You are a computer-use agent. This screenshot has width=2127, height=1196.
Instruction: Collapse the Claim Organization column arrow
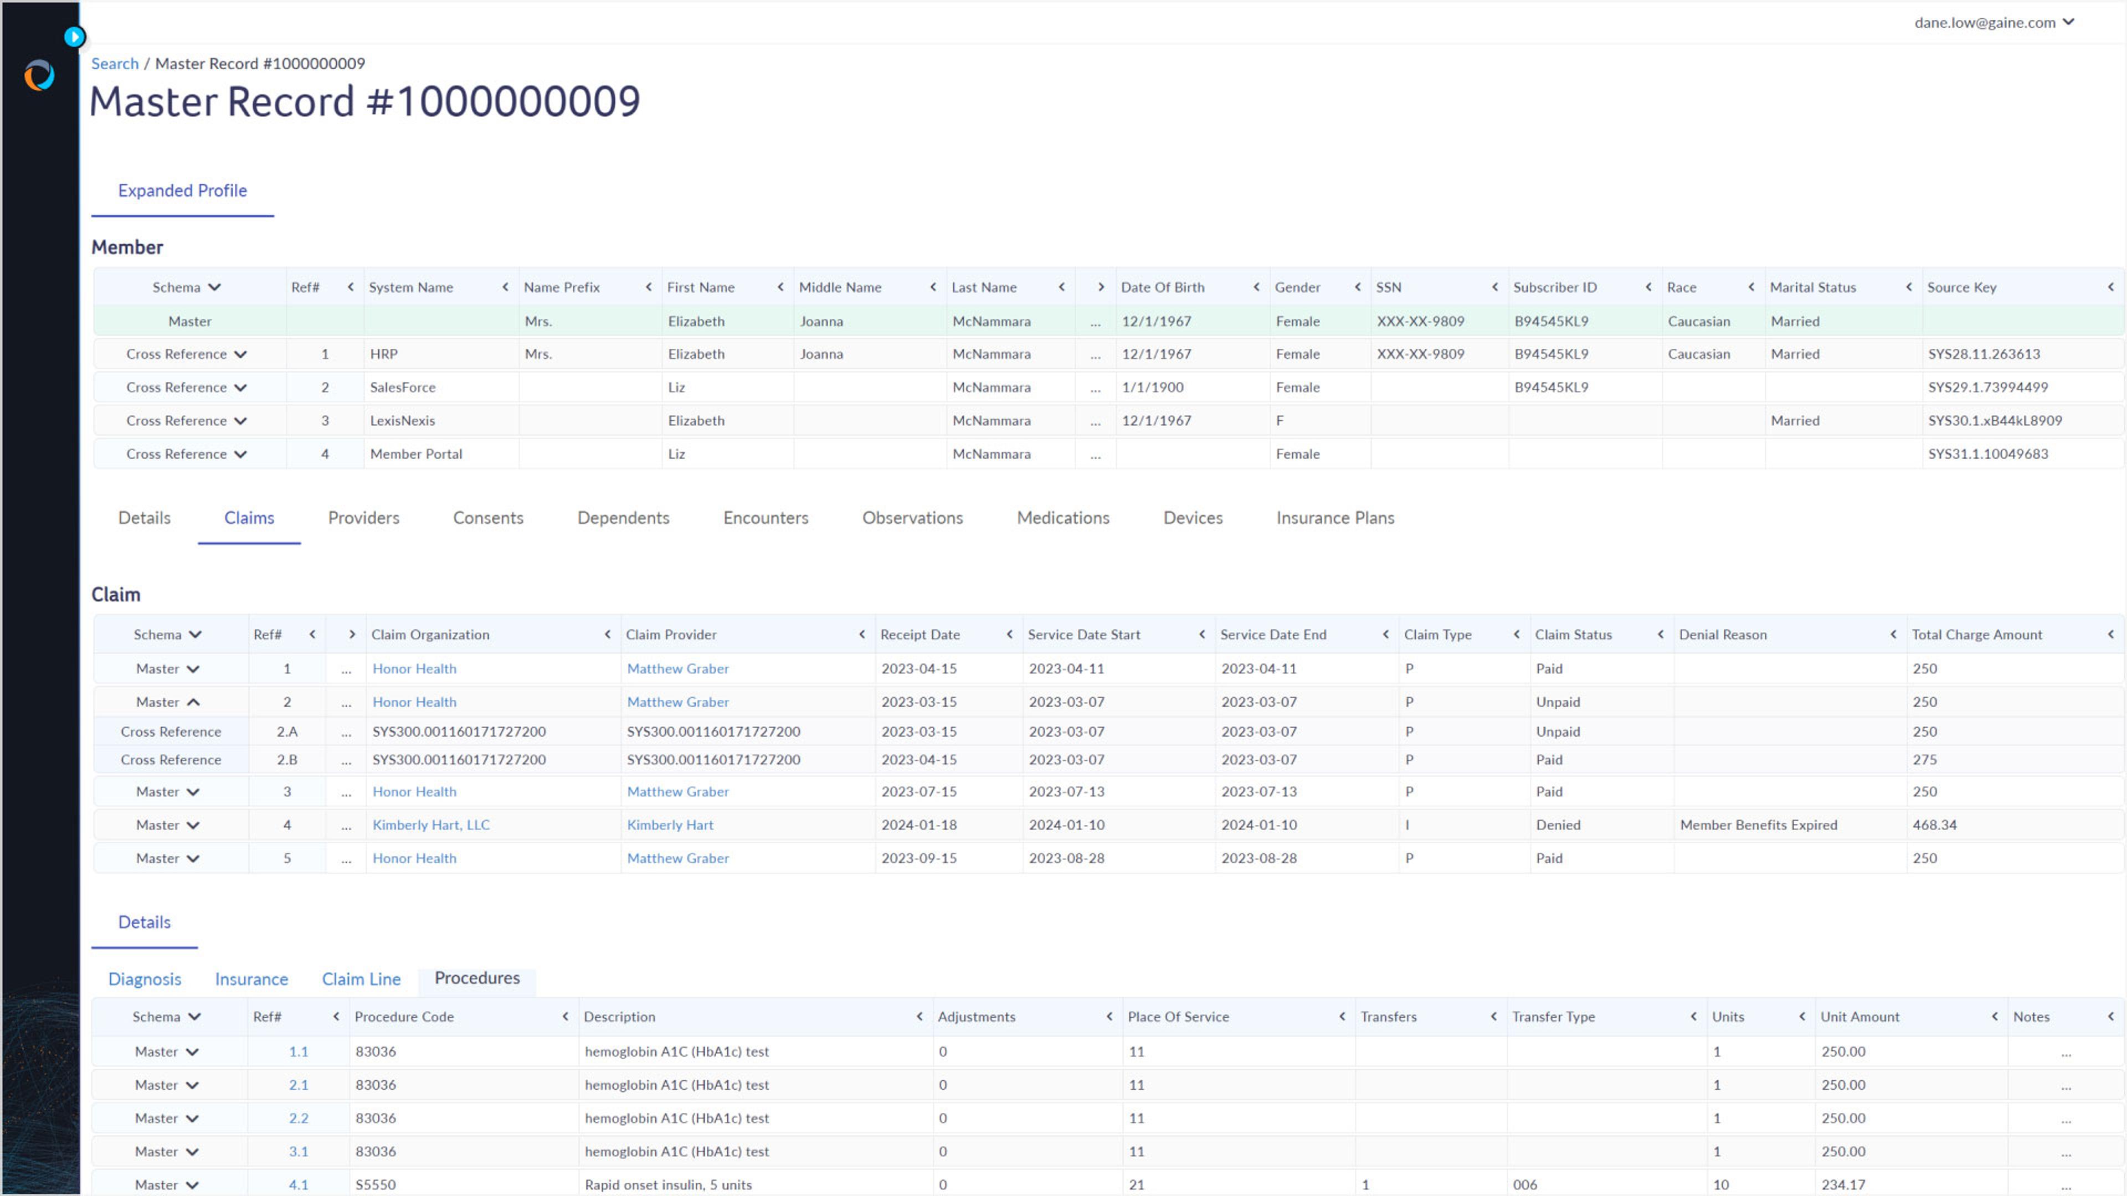[608, 634]
